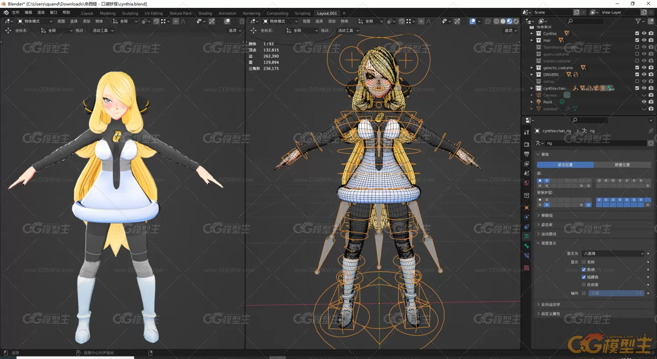Expand the DRIVERS collection

(532, 75)
